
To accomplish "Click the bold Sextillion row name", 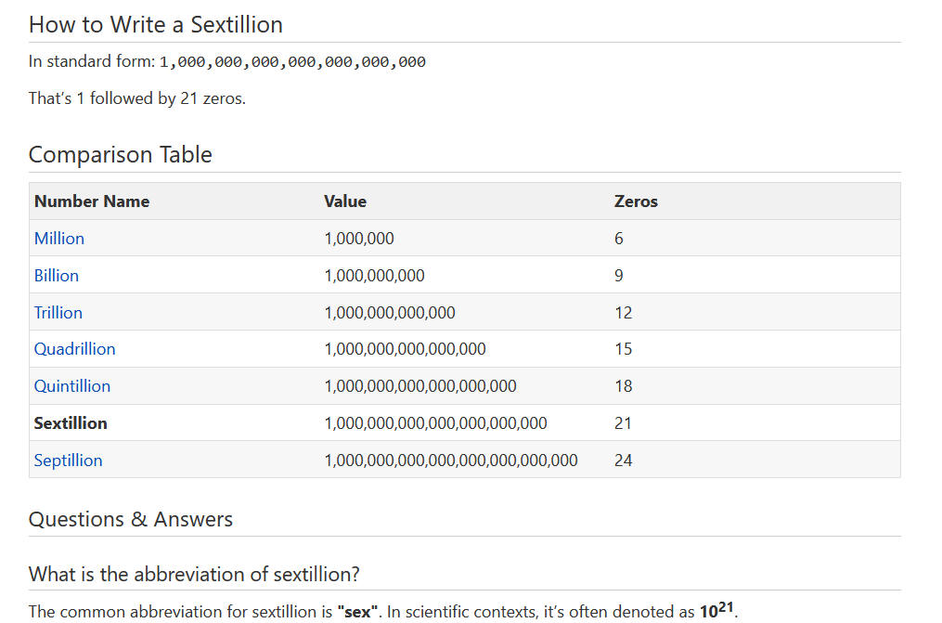I will (71, 423).
